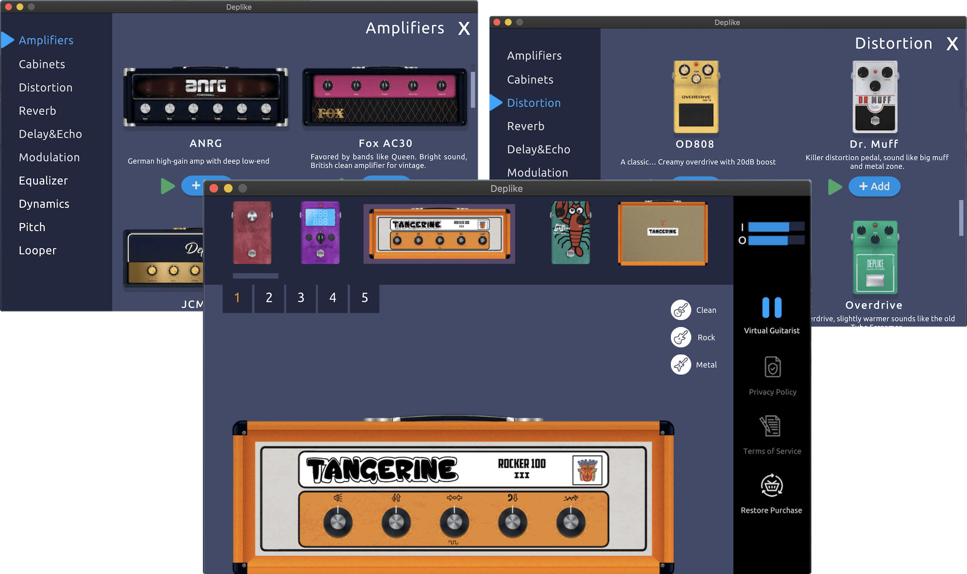Open the Looper category
This screenshot has height=574, width=967.
pos(37,250)
